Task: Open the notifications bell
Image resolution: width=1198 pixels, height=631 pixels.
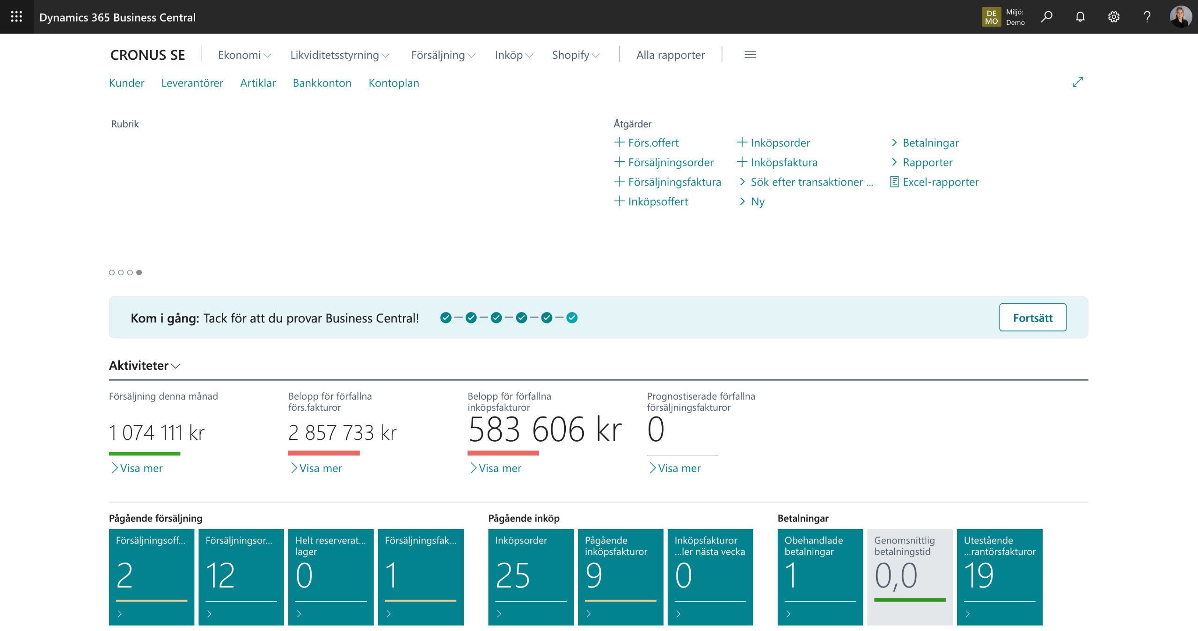Action: (x=1080, y=17)
